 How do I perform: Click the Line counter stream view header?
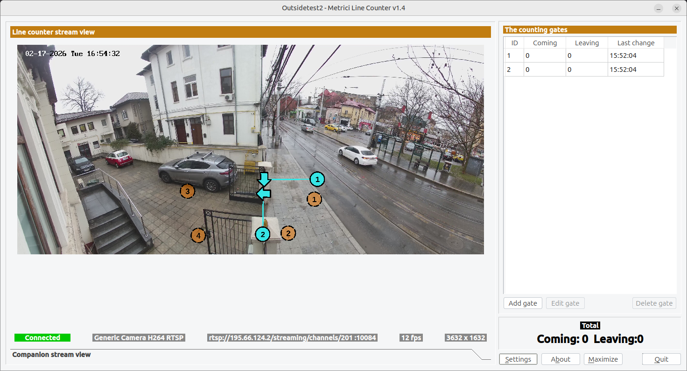click(251, 32)
